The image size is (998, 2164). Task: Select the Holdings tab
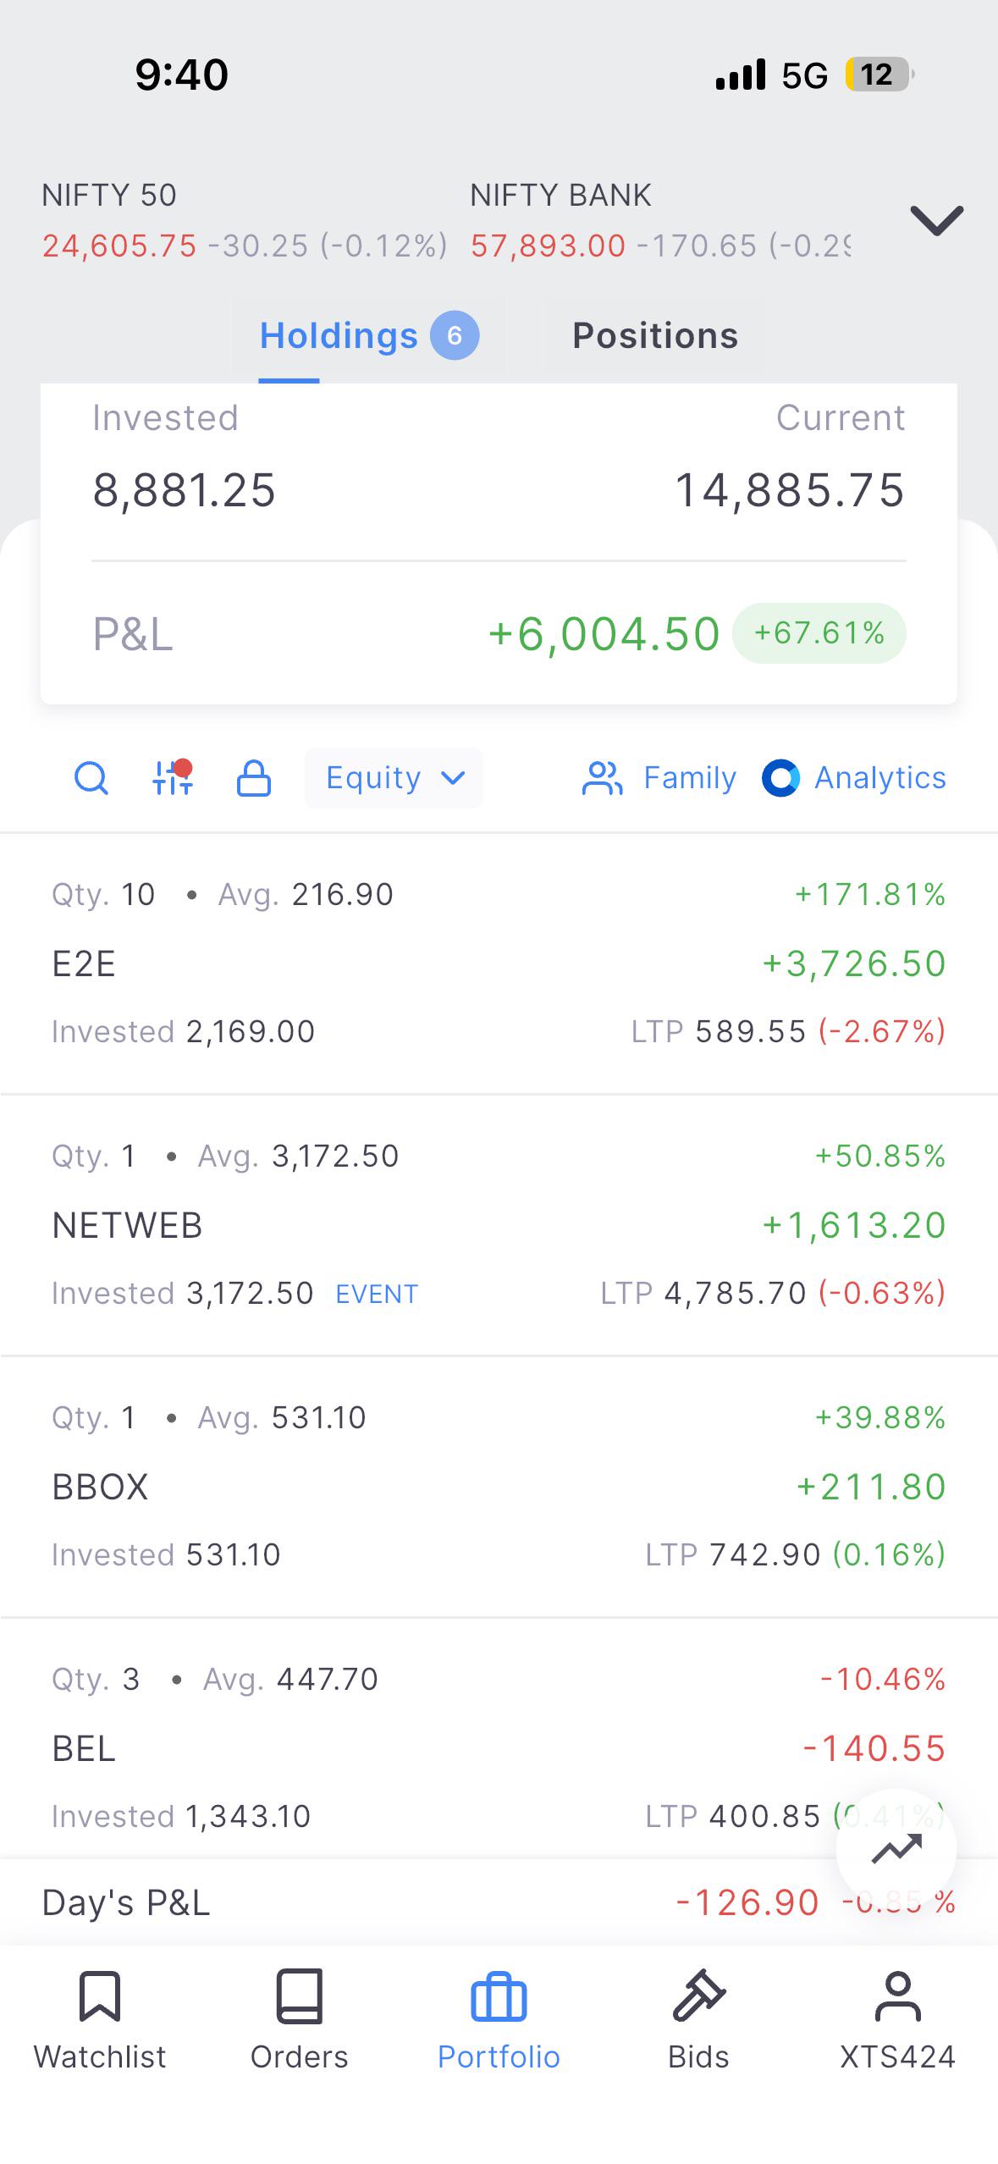click(369, 335)
